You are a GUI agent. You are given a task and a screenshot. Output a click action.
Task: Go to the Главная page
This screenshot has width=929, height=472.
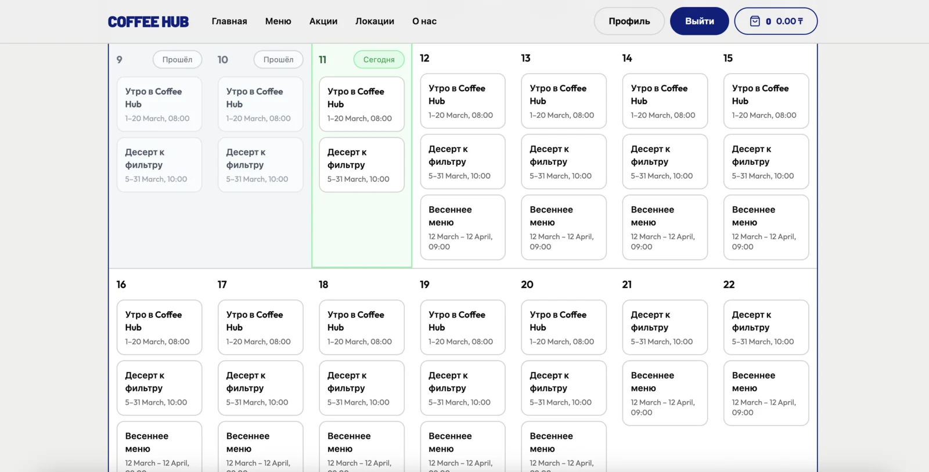coord(229,21)
